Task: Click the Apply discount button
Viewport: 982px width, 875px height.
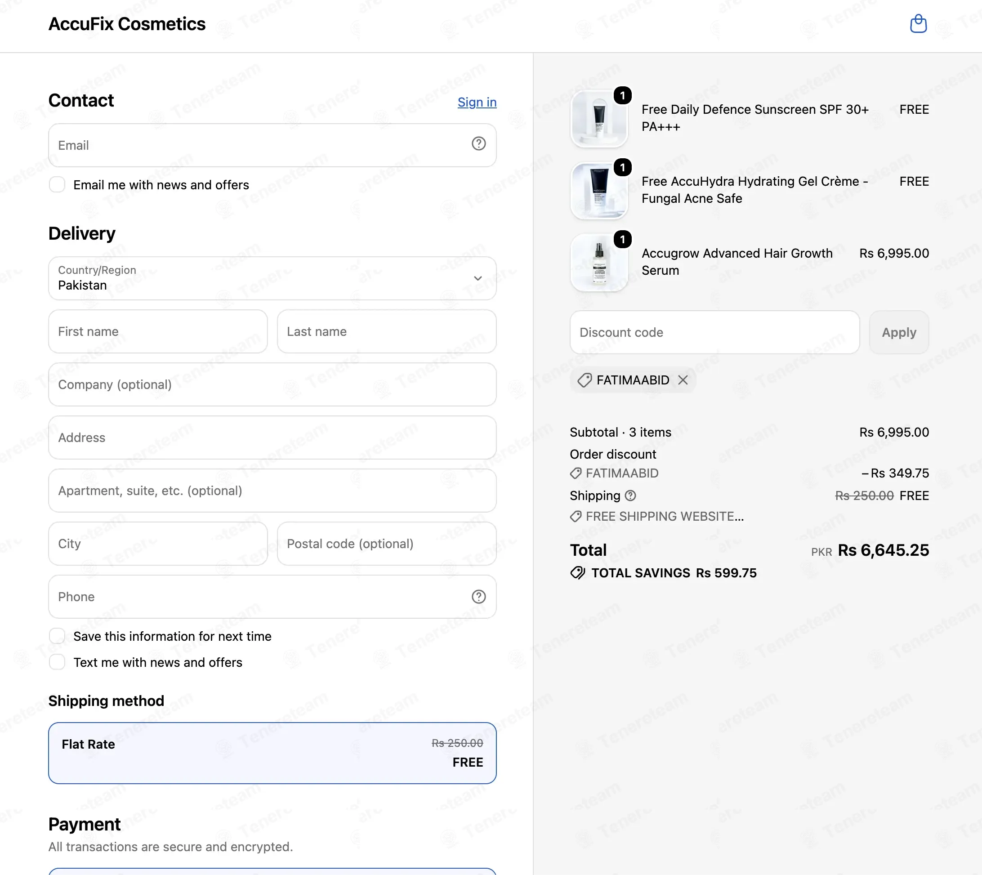Action: click(899, 332)
